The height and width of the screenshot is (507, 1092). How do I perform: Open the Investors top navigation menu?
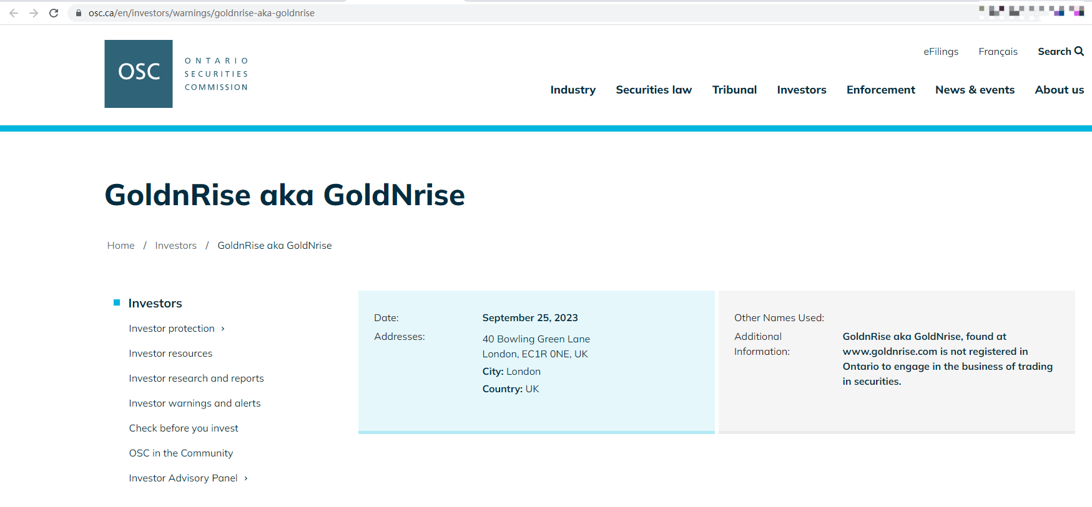pos(802,90)
